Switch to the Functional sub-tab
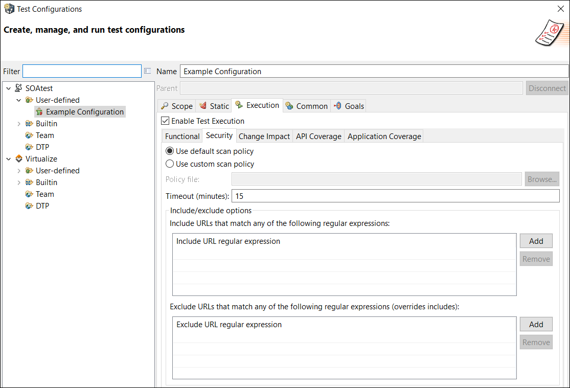 pos(182,136)
